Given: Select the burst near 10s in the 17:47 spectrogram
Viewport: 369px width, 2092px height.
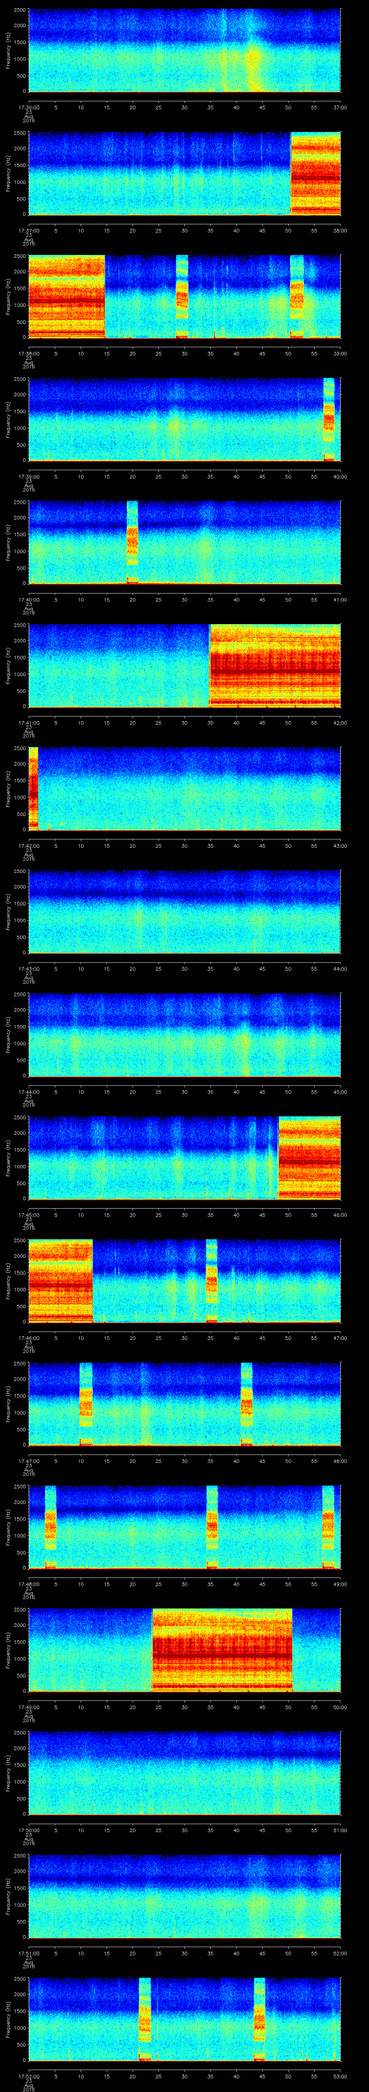Looking at the screenshot, I should tap(86, 1404).
